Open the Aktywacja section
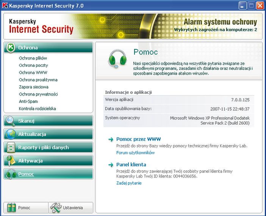 click(x=49, y=161)
